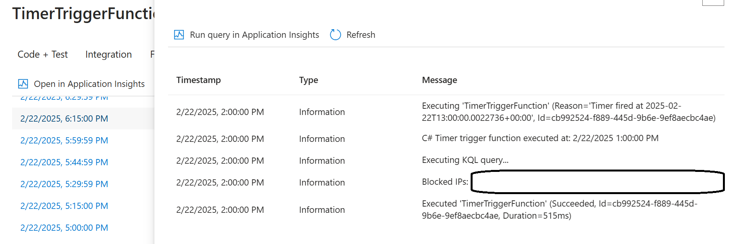Screen dimensions: 735x244
Task: Click the Information type in the Blocked IPs row
Action: click(322, 182)
